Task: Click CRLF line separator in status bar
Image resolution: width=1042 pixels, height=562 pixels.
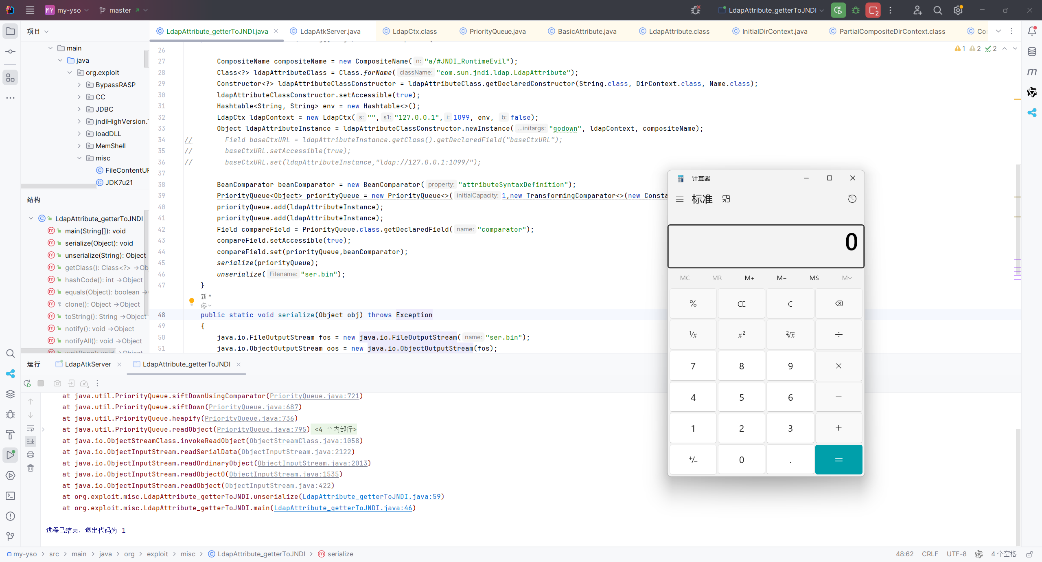Action: click(x=930, y=554)
